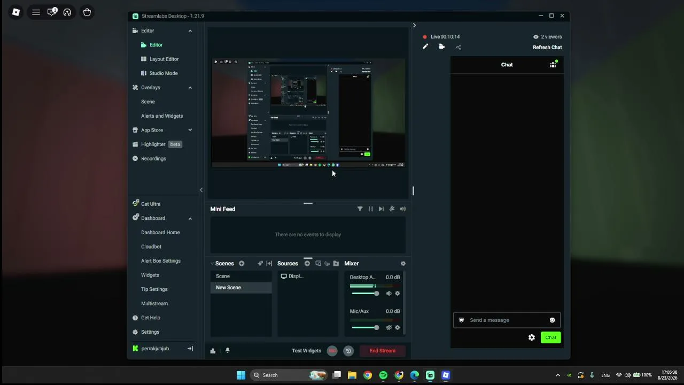Screen dimensions: 684x385
Task: Collapse the Dashboard sidebar section
Action: click(x=190, y=218)
